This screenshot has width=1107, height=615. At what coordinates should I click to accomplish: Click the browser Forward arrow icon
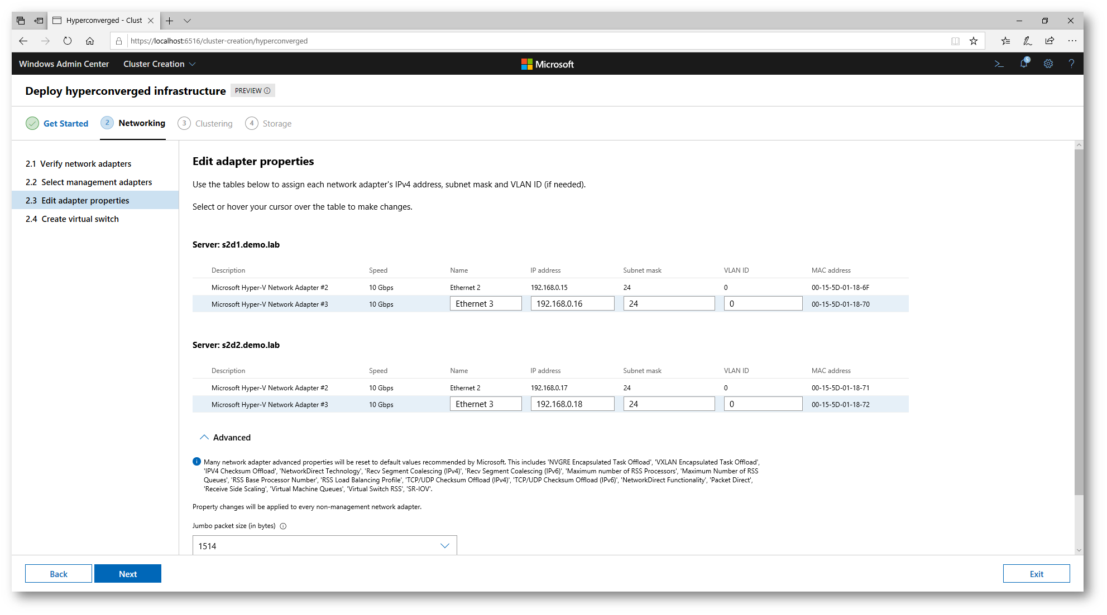(45, 41)
